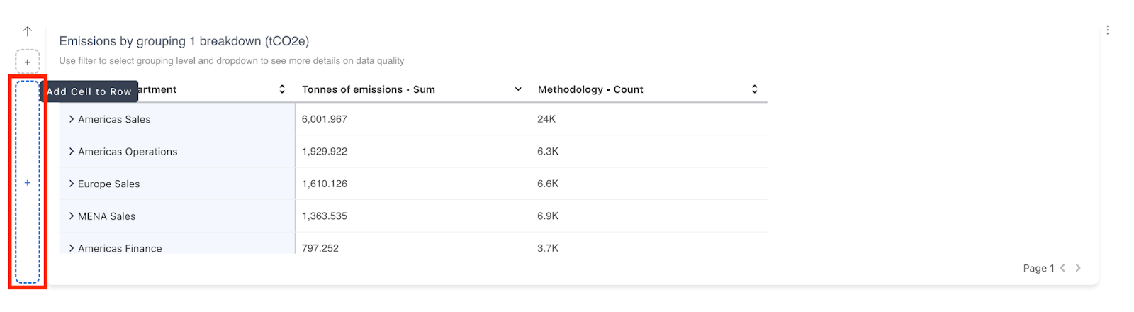Expand the MENA Sales row
Screen dimensions: 1134x312
click(x=72, y=216)
